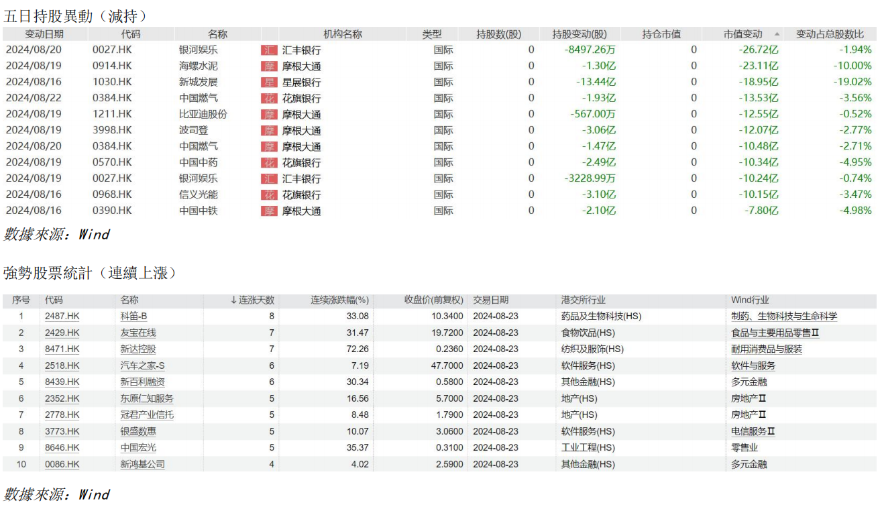Click the 摩根大通 icon in the 比亚迪股份 row
Viewport: 882px width, 509px height.
pyautogui.click(x=269, y=115)
